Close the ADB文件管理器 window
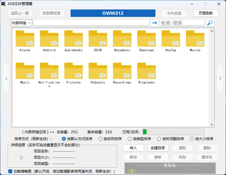226x175 pixels. (219, 4)
